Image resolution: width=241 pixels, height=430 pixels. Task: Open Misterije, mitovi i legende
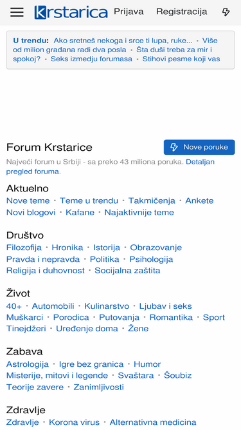coord(57,375)
